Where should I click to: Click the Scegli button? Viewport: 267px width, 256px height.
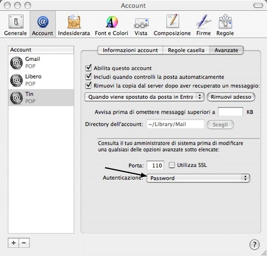[x=220, y=124]
